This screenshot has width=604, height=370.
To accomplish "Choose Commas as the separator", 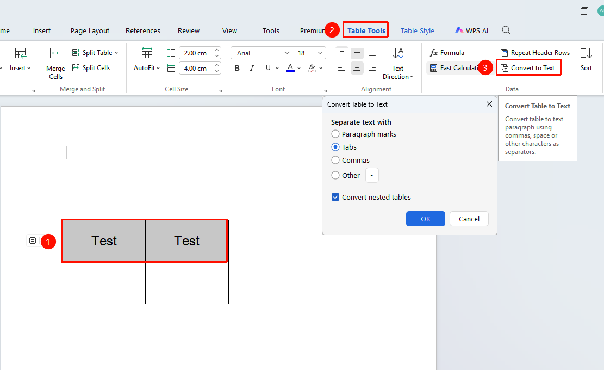I will coord(335,160).
